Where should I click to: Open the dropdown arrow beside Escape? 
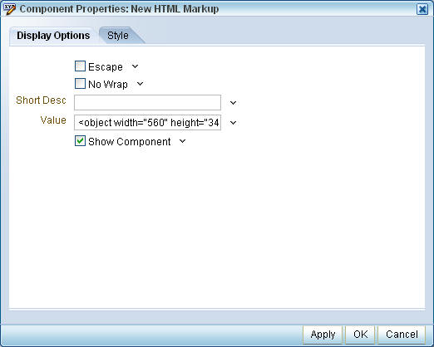coord(135,66)
